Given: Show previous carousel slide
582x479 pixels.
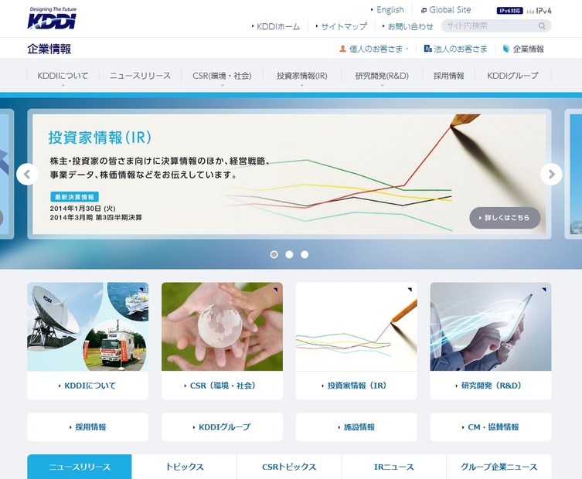Looking at the screenshot, I should (x=27, y=174).
